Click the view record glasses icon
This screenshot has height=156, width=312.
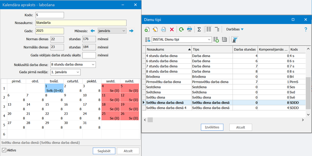(164, 29)
